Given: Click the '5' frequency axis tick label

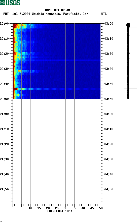Looking at the screenshot, I should [21, 208].
